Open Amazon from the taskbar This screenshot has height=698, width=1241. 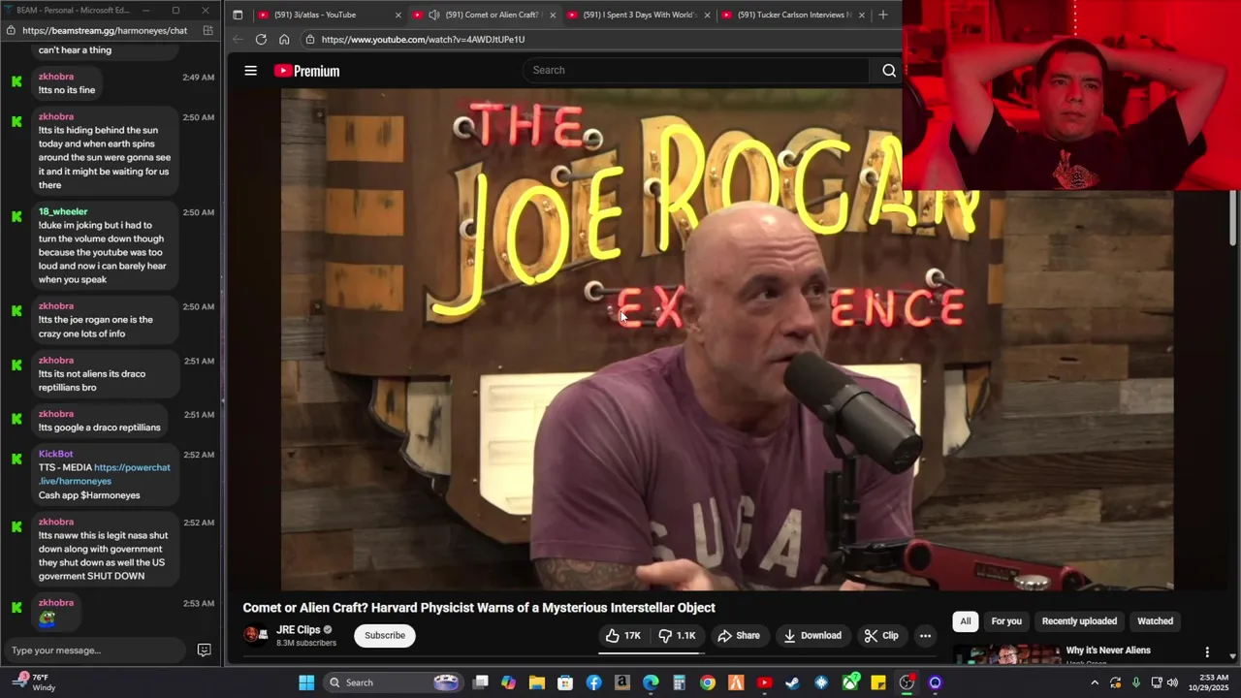pyautogui.click(x=621, y=682)
